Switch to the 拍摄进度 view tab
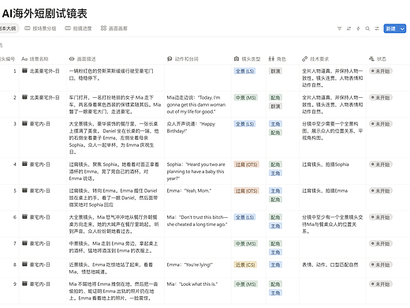Screen dimensions: 410x308 click(x=78, y=28)
